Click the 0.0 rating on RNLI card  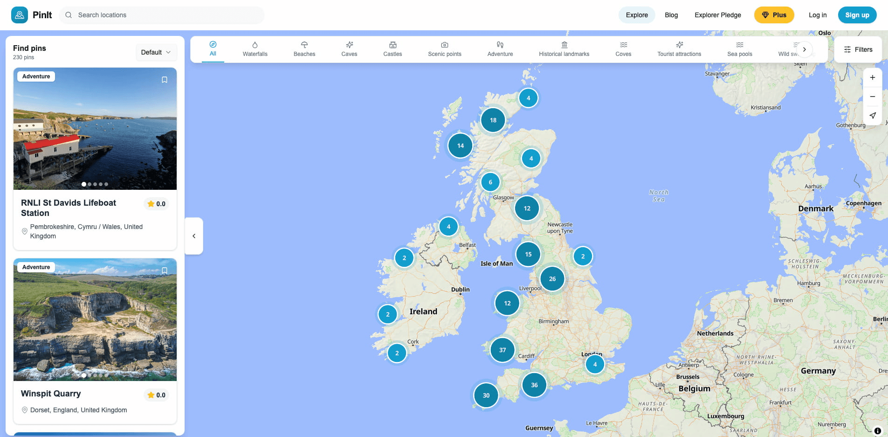[x=156, y=204]
